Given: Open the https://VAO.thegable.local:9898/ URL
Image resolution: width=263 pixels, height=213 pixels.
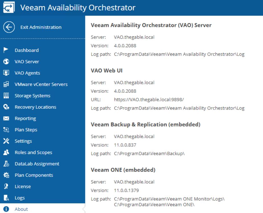Looking at the screenshot, I should click(149, 100).
